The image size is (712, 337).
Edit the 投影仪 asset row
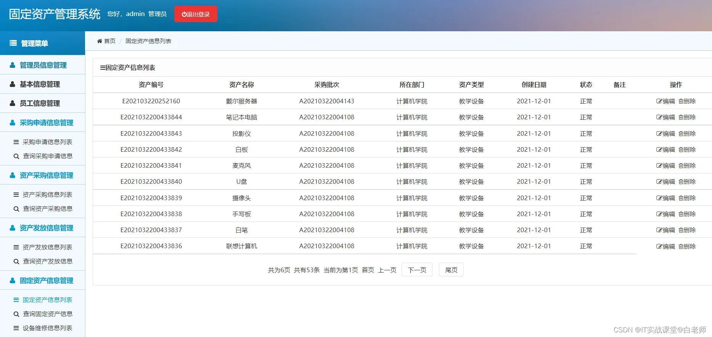(665, 133)
